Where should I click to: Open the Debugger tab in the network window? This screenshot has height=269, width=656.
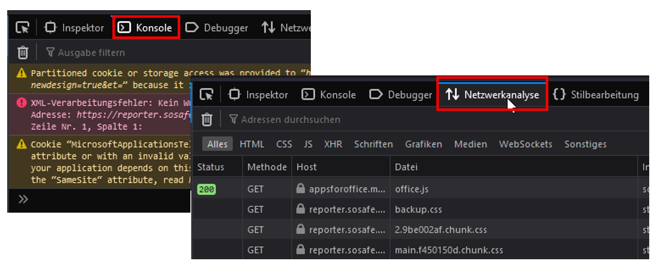tap(400, 94)
